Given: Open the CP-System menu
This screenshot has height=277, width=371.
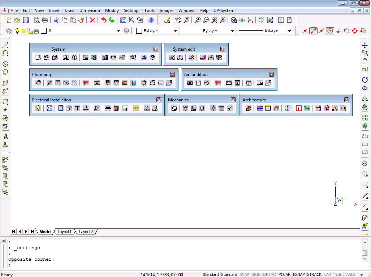Looking at the screenshot, I should 224,11.
